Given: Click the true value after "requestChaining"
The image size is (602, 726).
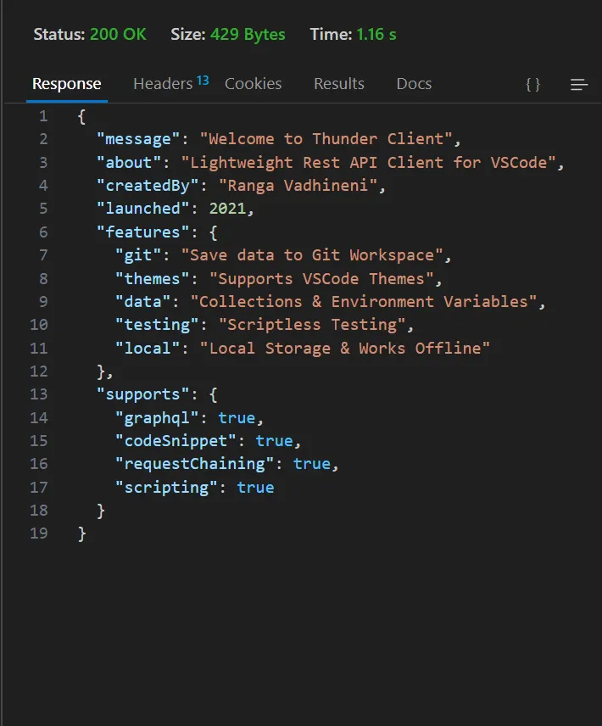Looking at the screenshot, I should coord(312,464).
